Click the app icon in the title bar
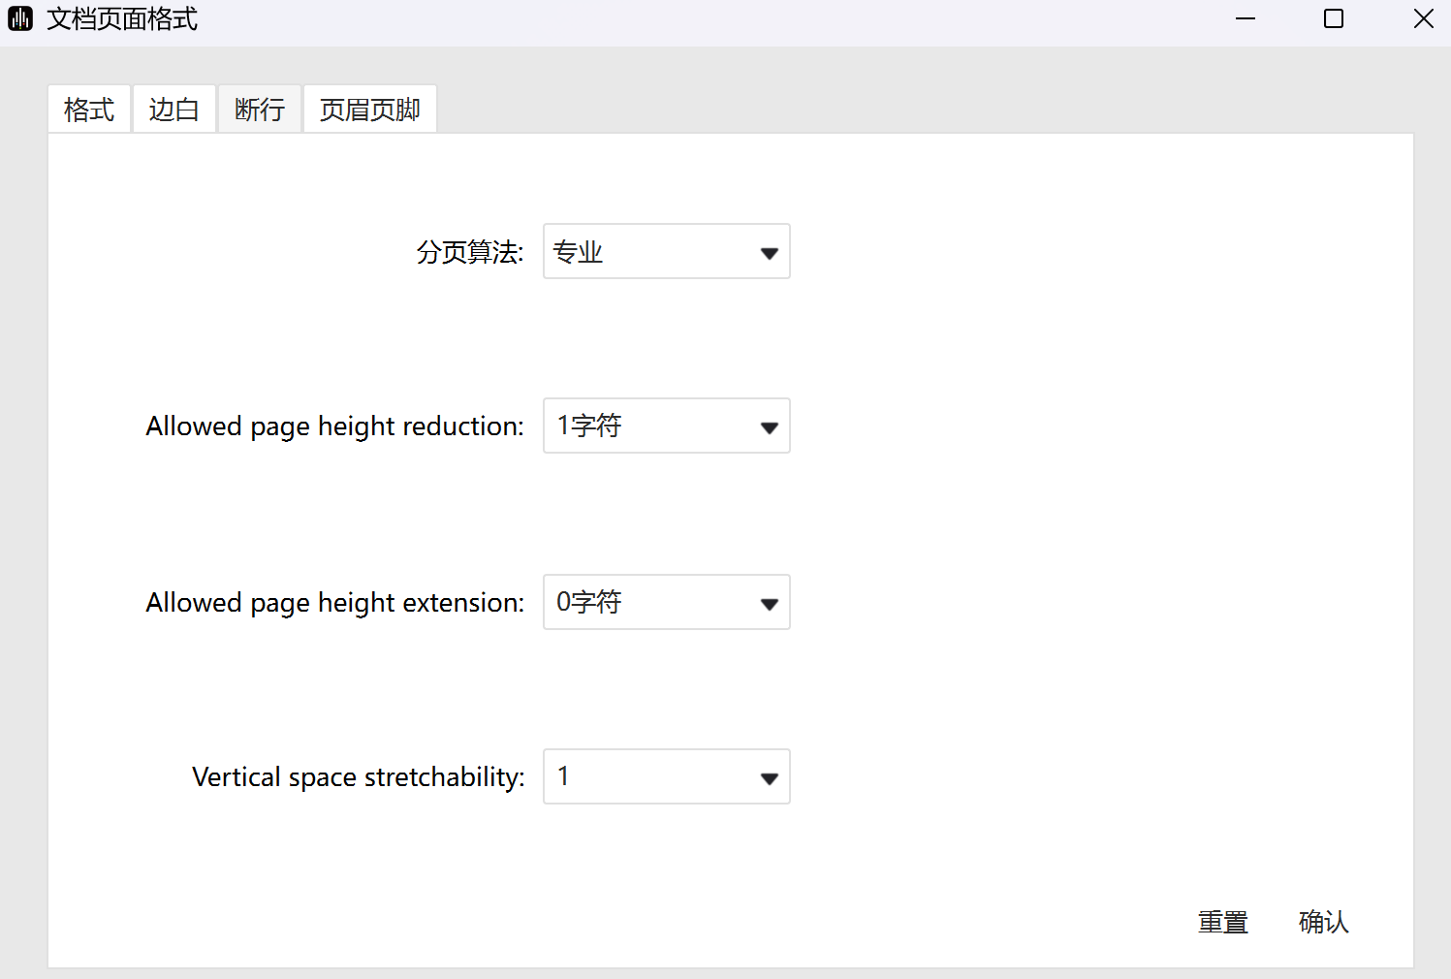Viewport: 1451px width, 979px height. click(20, 18)
